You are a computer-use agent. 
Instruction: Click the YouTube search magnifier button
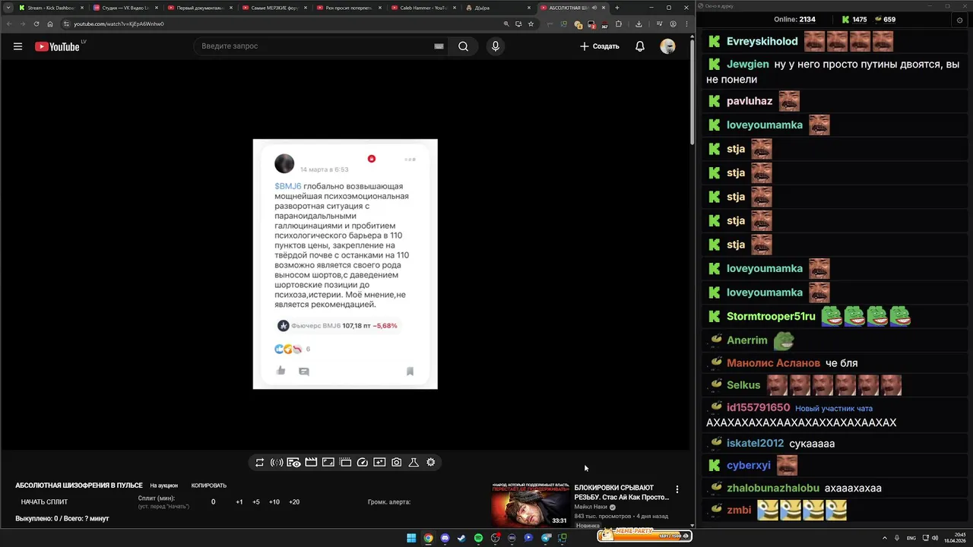(463, 46)
